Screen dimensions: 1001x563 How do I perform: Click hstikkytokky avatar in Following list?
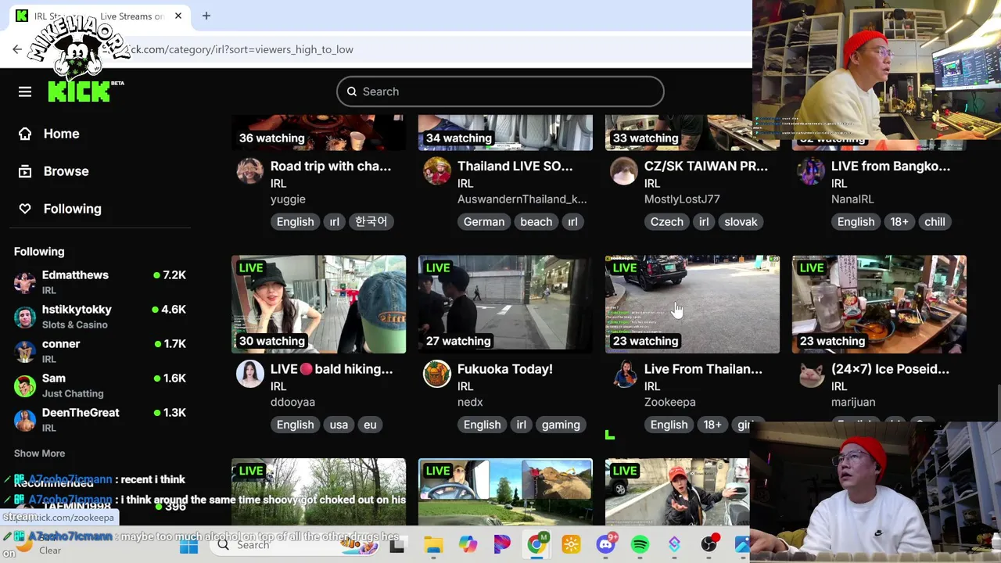click(25, 316)
